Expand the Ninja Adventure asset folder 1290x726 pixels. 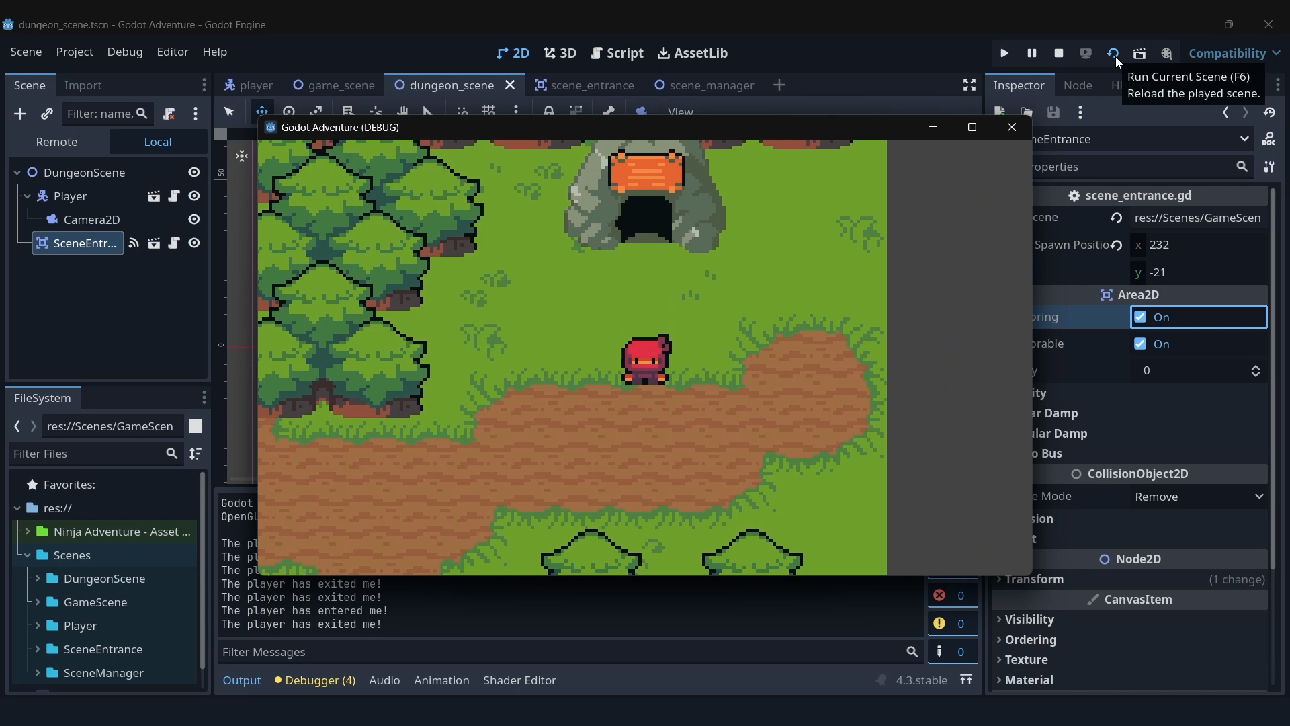pyautogui.click(x=28, y=532)
